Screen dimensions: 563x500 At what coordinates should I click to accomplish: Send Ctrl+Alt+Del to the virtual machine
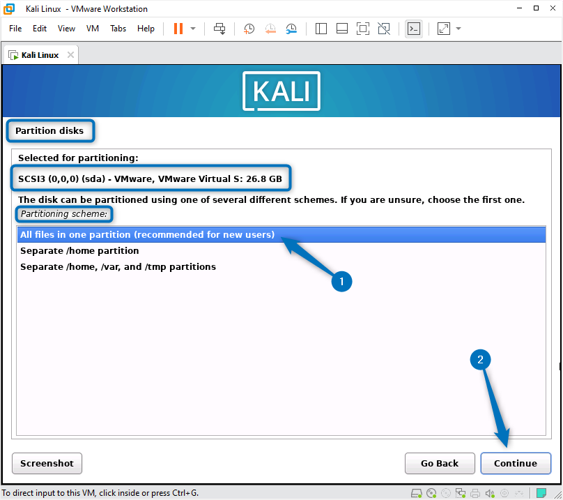220,29
